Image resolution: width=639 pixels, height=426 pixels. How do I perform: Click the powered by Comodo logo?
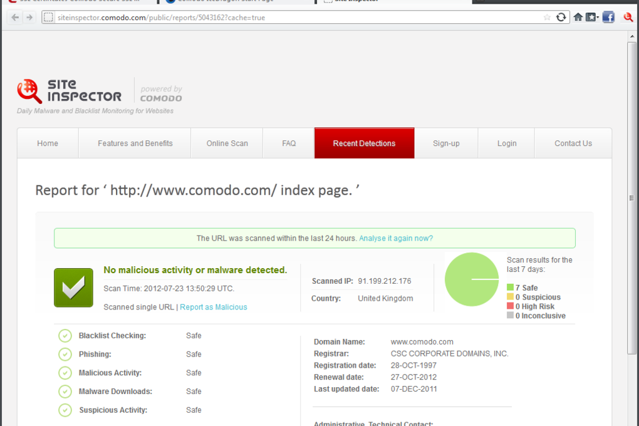[x=161, y=93]
